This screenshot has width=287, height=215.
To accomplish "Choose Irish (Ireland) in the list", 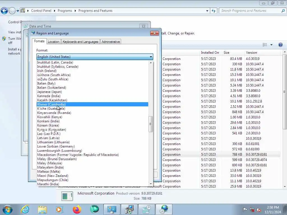I will coord(92,71).
